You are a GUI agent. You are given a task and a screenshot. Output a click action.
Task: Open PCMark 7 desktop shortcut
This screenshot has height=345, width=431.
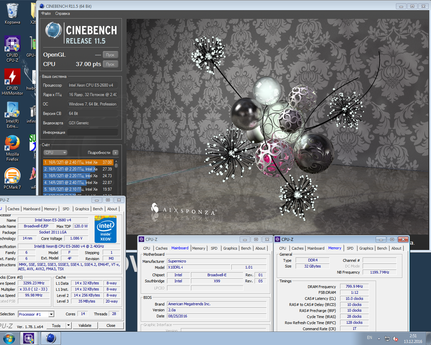(12, 179)
